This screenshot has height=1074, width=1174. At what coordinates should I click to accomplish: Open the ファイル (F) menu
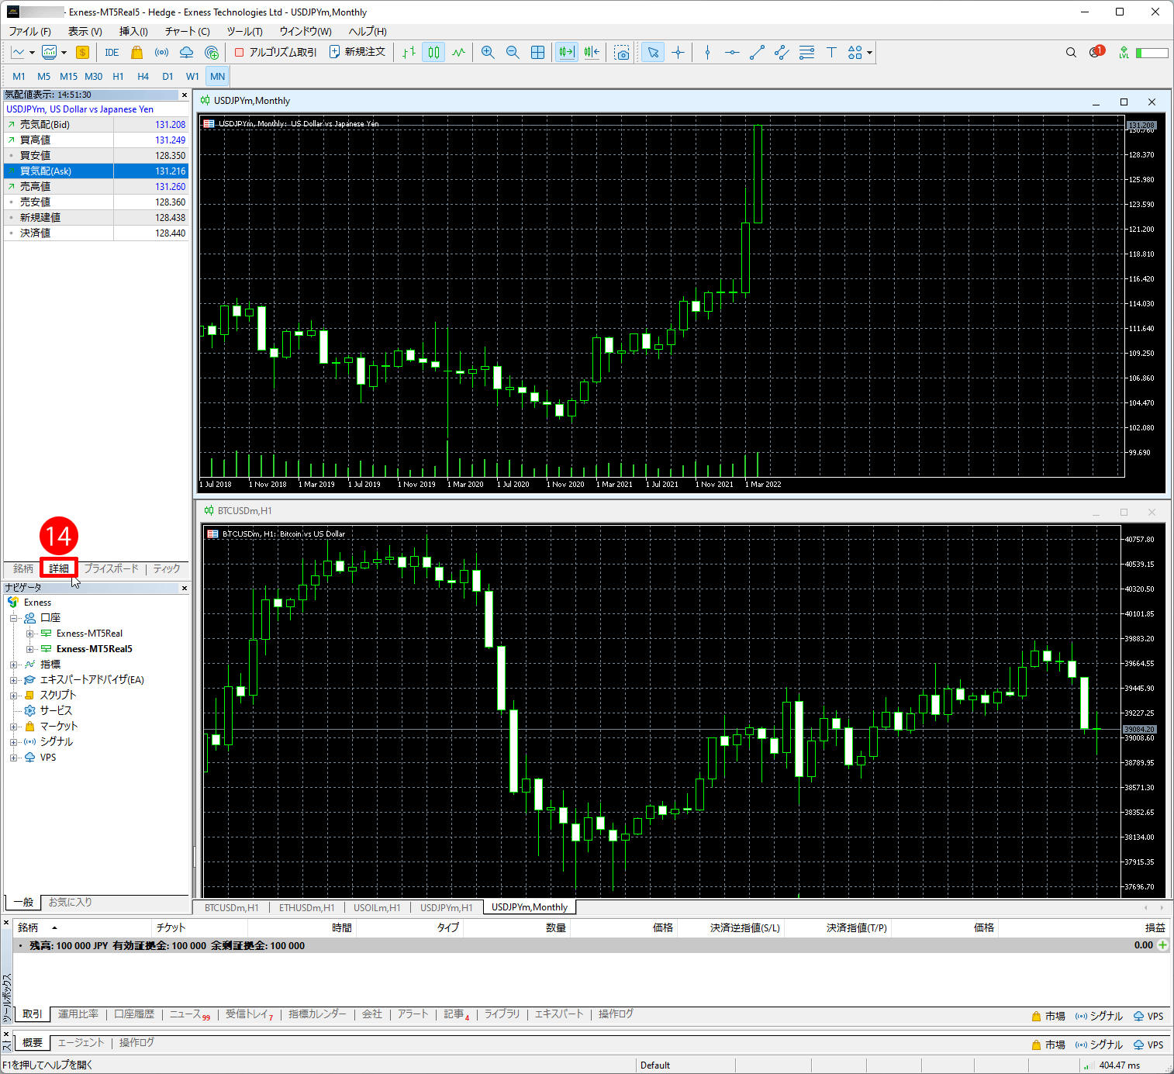tap(29, 32)
